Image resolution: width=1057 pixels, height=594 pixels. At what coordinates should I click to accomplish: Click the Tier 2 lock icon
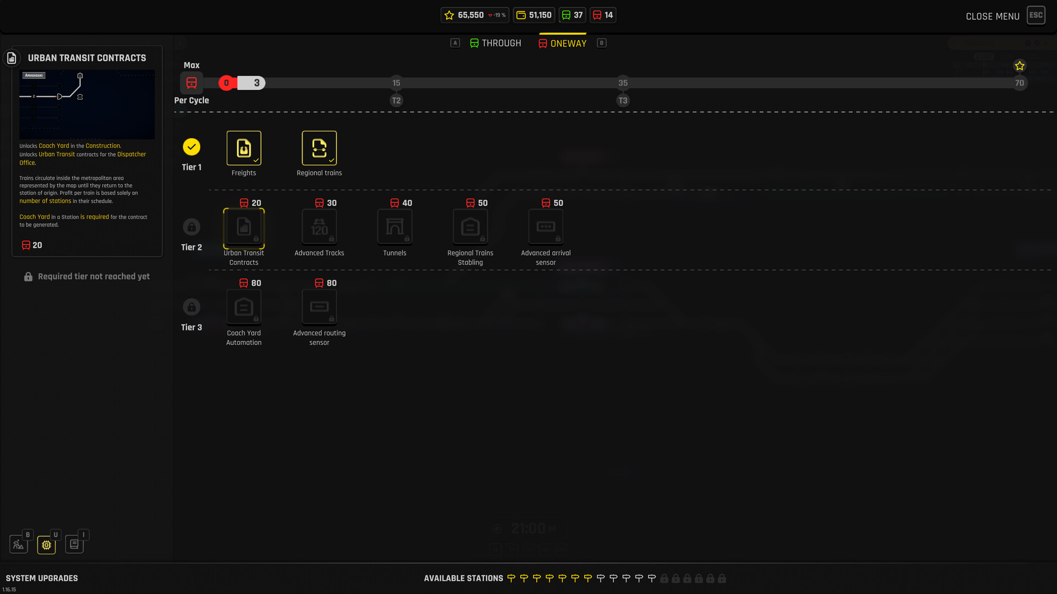tap(192, 227)
